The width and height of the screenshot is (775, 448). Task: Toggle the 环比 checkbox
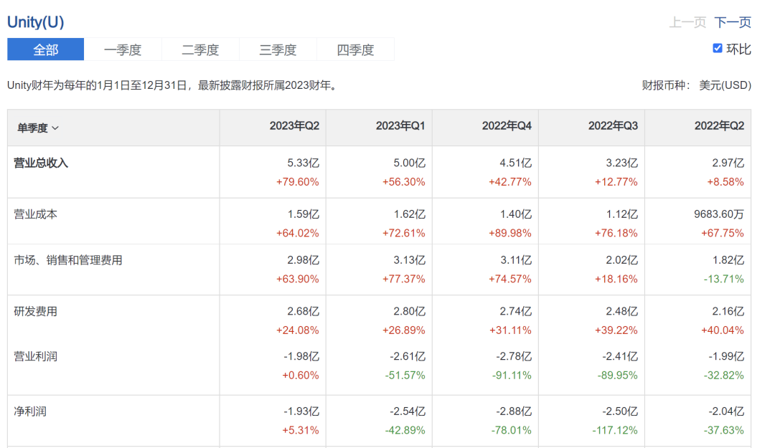[x=717, y=48]
